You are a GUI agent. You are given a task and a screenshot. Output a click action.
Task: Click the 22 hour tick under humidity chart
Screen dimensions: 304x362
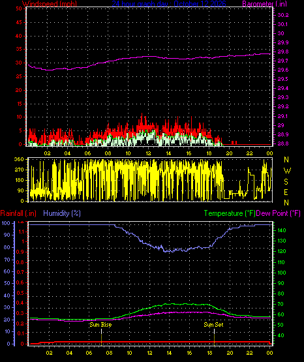coord(249,353)
